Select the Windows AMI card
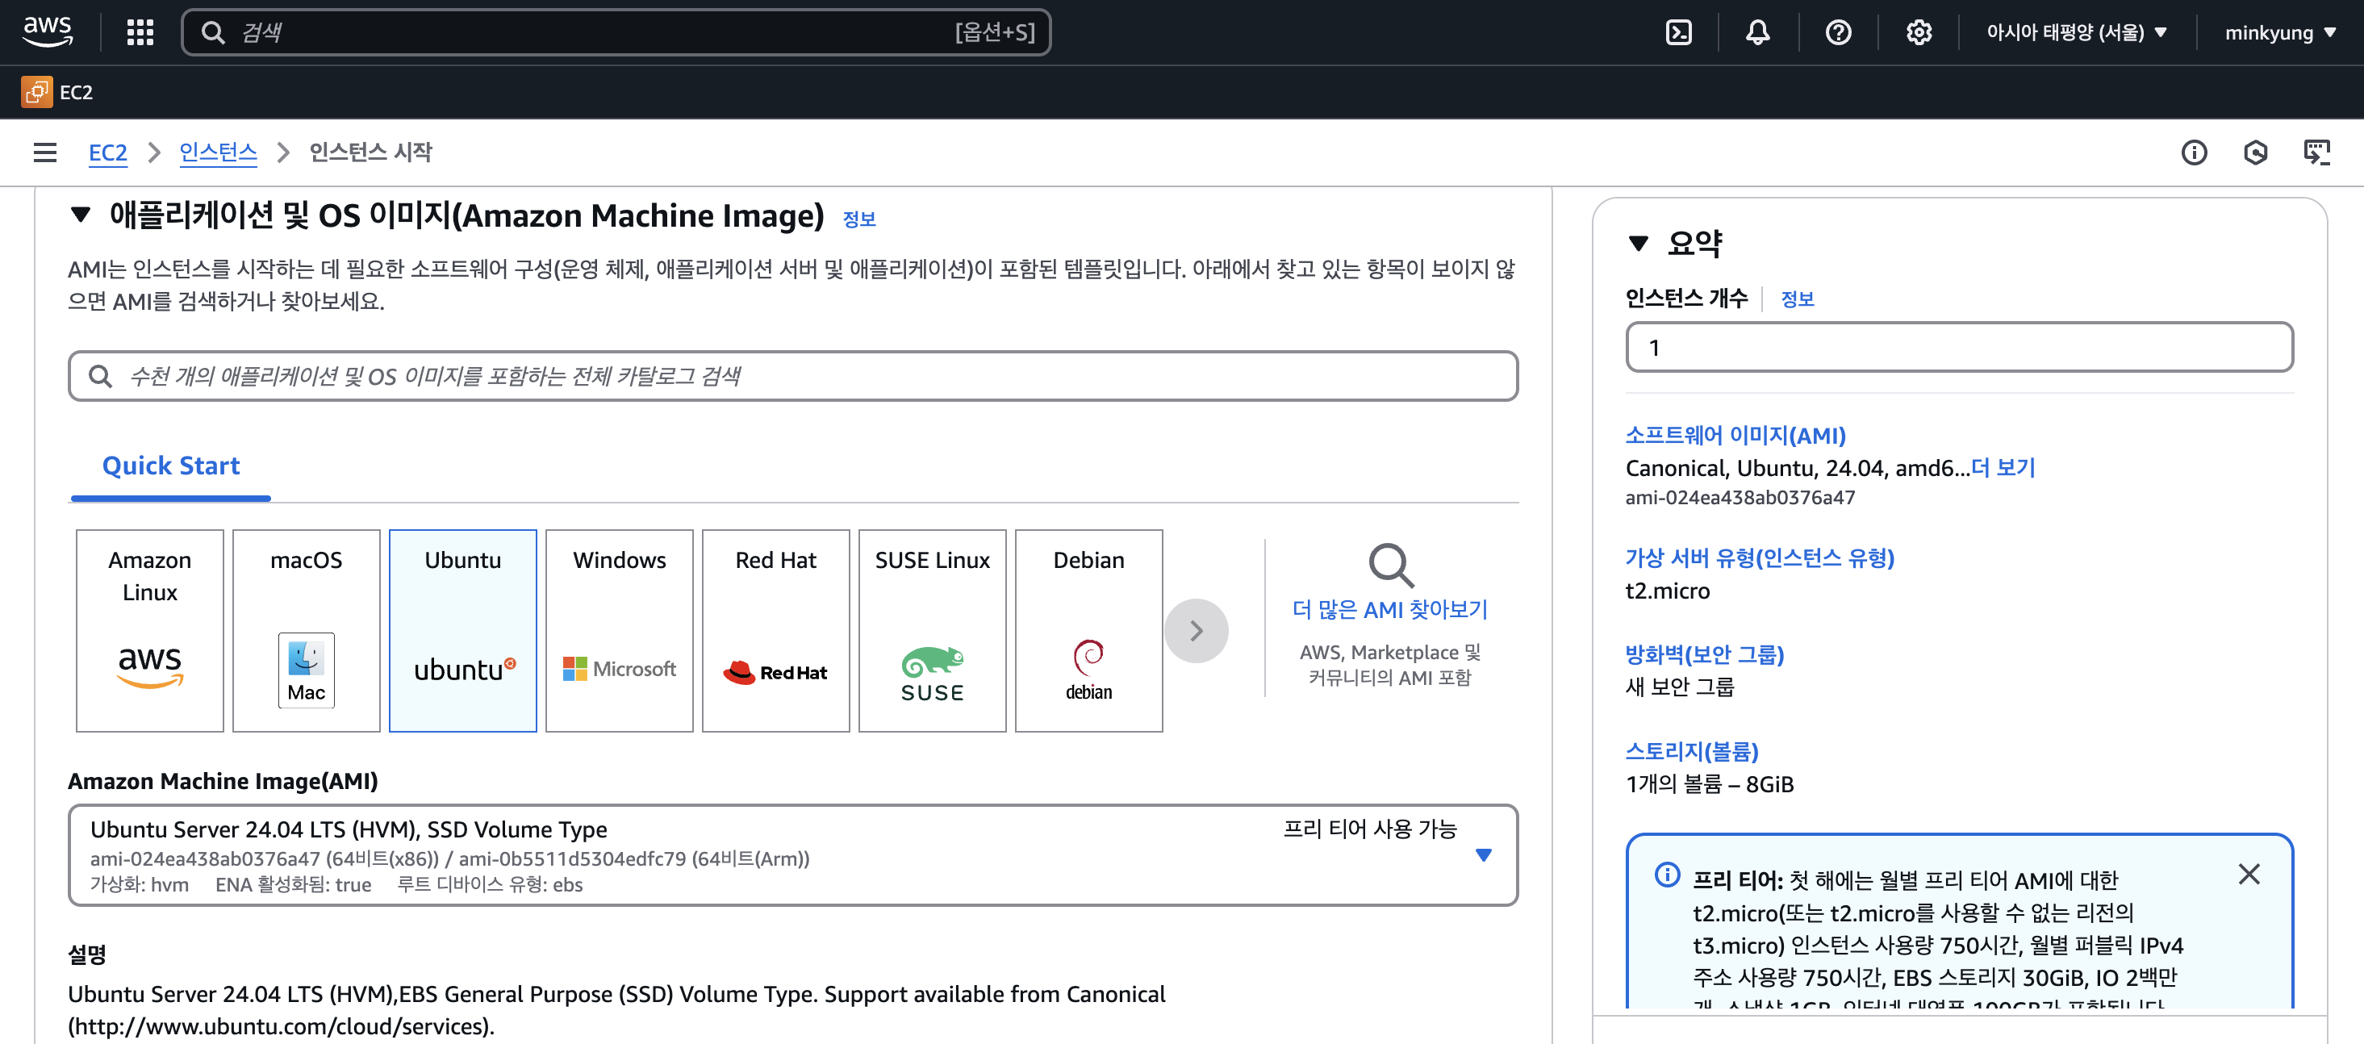The width and height of the screenshot is (2364, 1044). (x=620, y=630)
